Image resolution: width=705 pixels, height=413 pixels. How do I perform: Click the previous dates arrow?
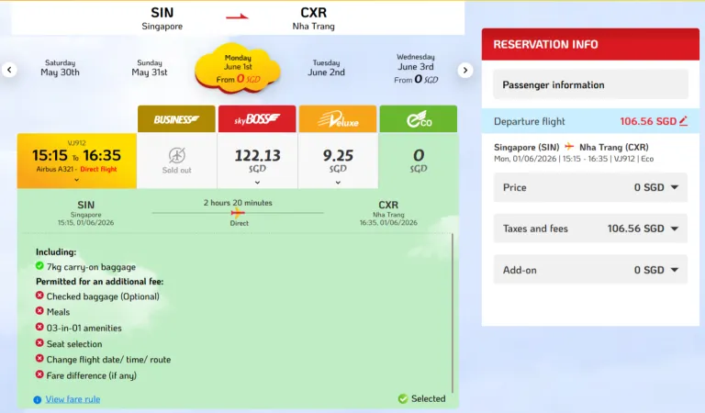click(x=9, y=70)
